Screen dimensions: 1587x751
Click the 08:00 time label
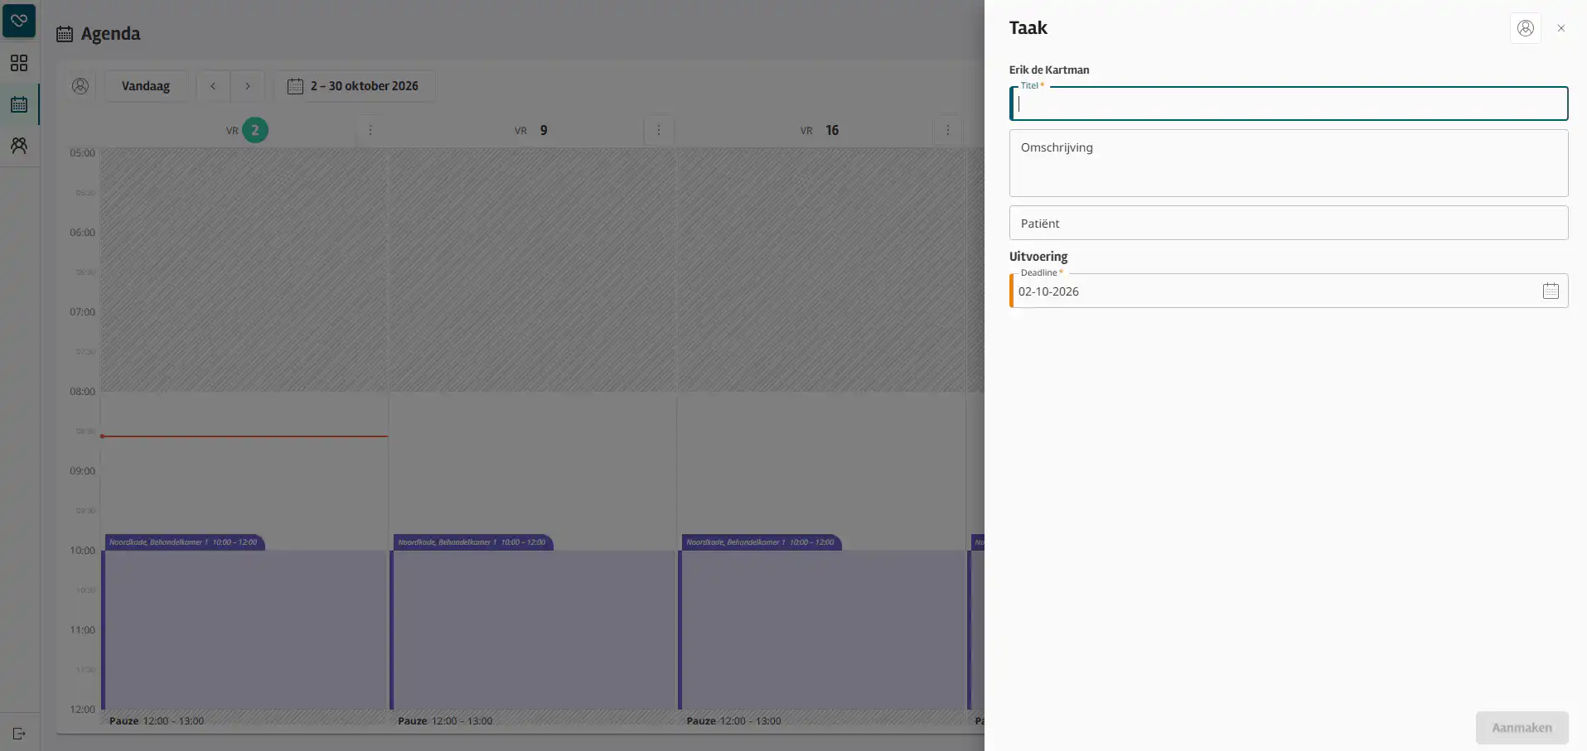pyautogui.click(x=82, y=392)
